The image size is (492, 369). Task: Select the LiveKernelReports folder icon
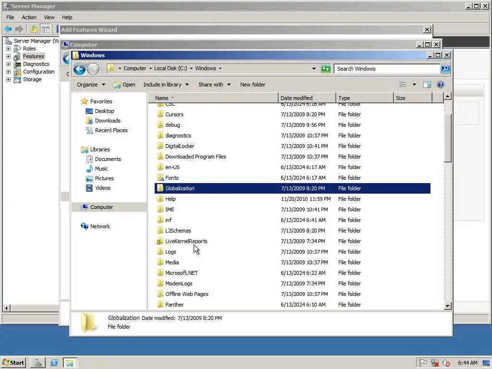[x=160, y=241]
